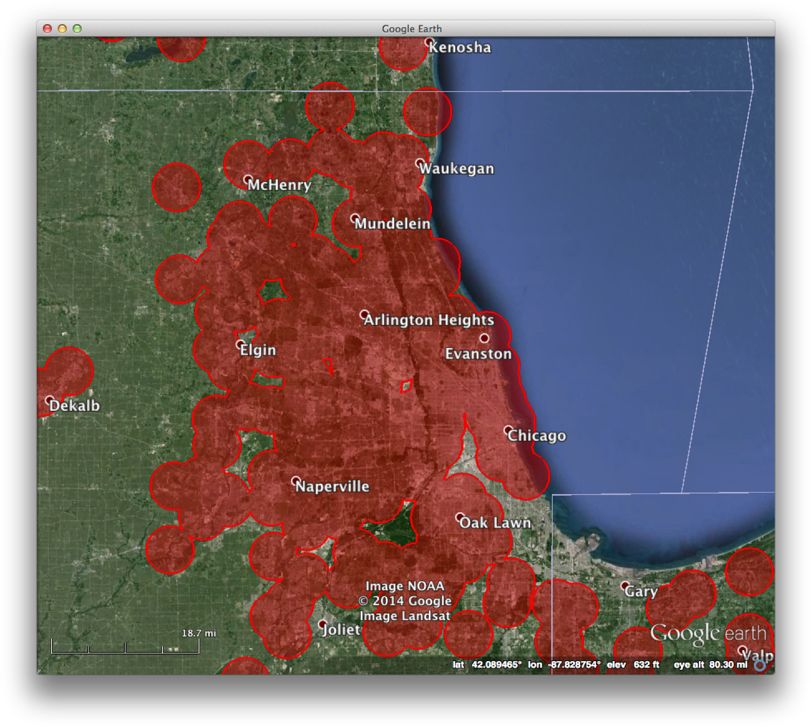This screenshot has height=727, width=811.
Task: Click the Mundelein map label
Action: click(392, 224)
